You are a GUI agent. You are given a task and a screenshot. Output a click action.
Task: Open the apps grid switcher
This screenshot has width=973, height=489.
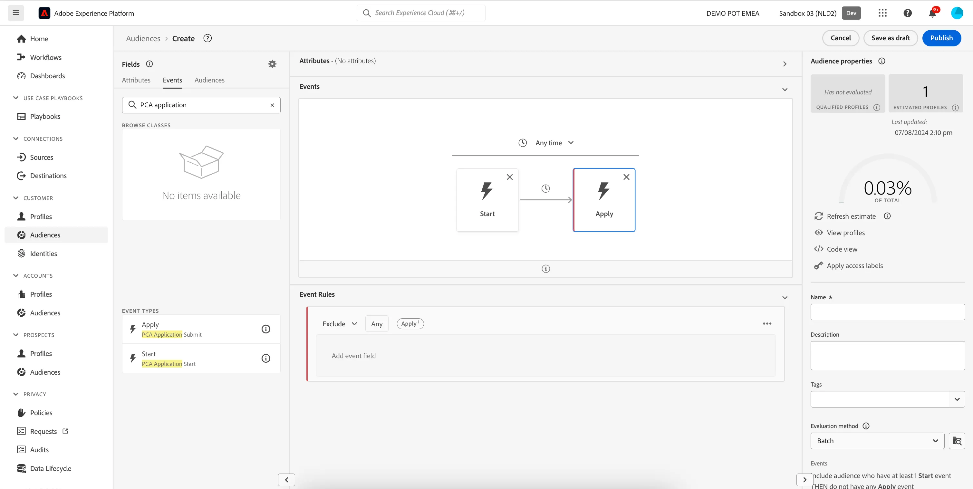coord(882,13)
